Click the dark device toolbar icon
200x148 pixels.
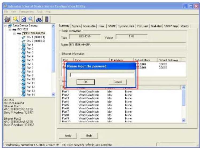point(47,20)
